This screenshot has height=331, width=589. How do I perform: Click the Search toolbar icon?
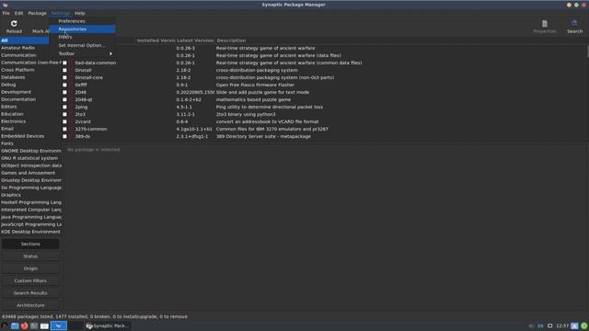point(574,24)
